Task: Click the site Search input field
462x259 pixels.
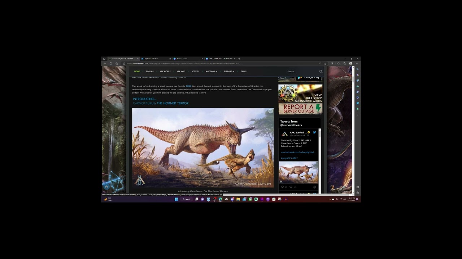Action: tap(301, 71)
